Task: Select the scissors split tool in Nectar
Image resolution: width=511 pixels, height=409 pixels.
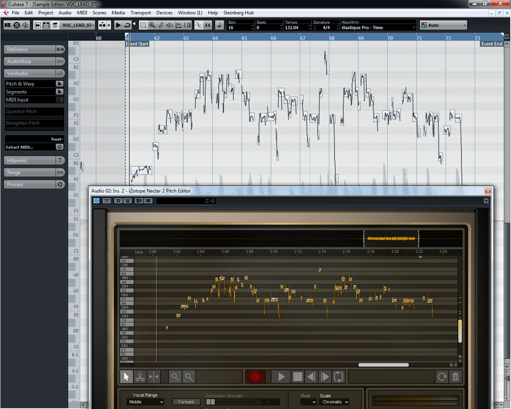Action: (x=140, y=377)
